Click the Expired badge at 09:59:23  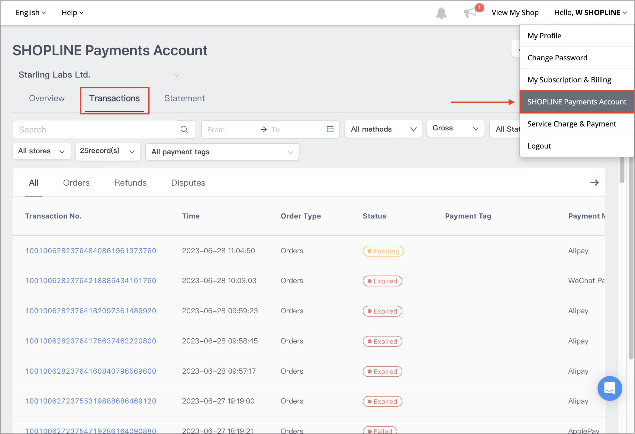point(382,311)
